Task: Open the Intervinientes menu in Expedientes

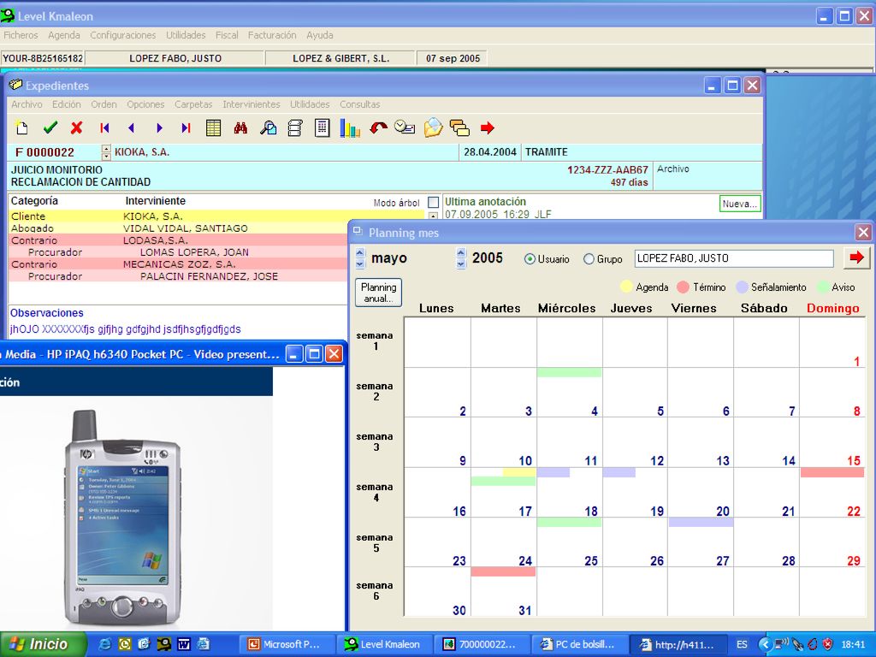Action: [x=252, y=104]
